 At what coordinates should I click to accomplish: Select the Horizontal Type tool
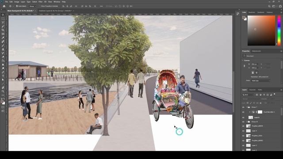coord(3,76)
